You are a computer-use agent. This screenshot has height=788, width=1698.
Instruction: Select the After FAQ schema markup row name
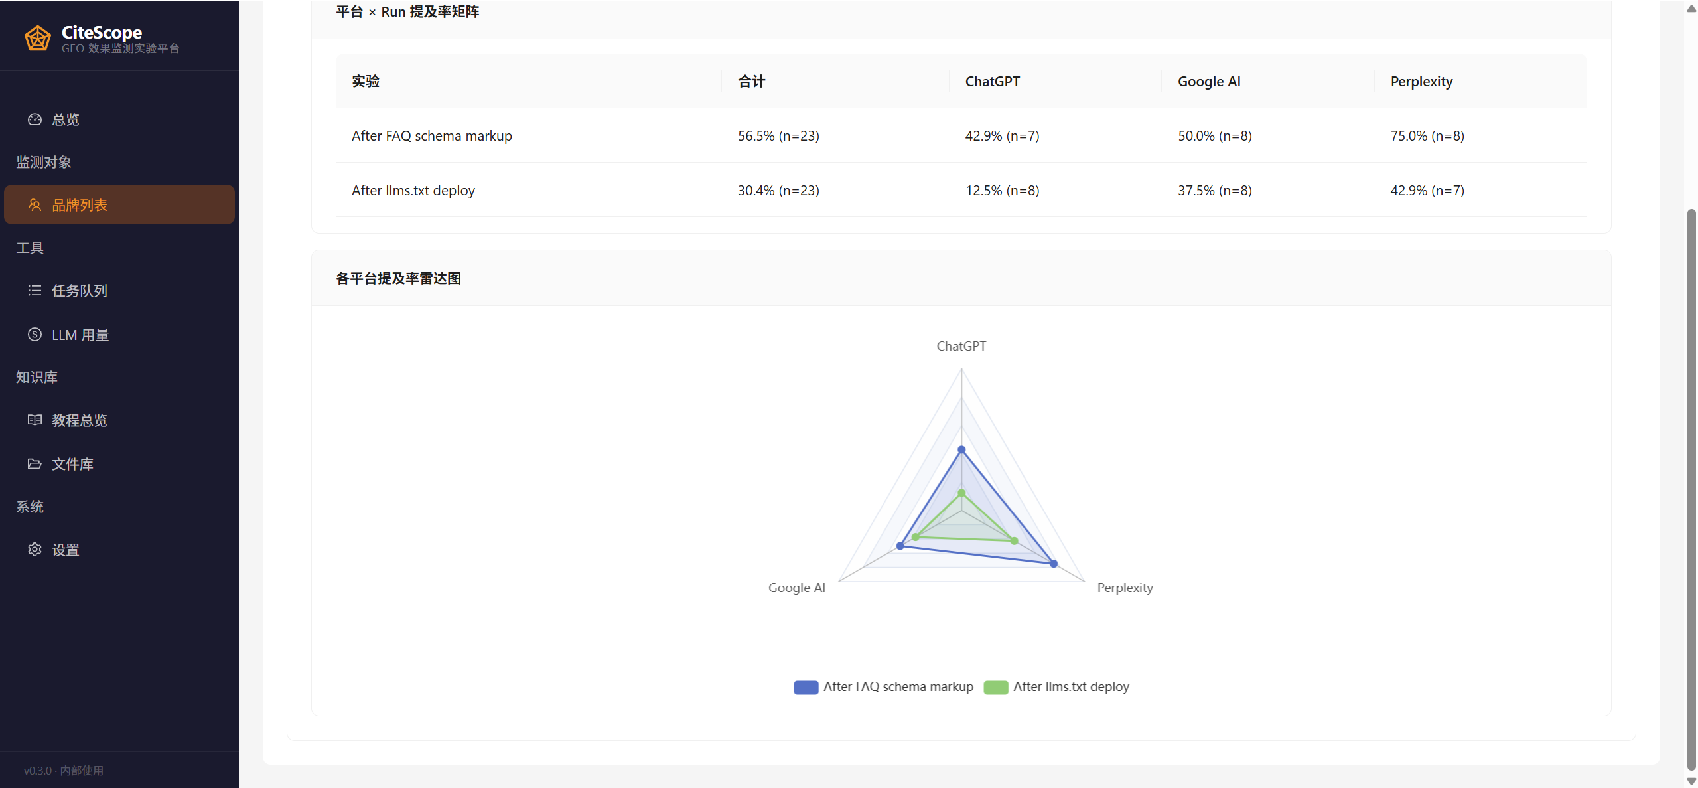pyautogui.click(x=432, y=136)
